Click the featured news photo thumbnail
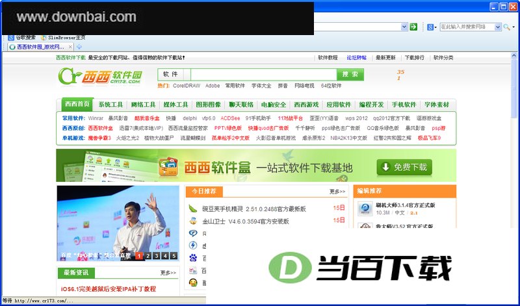520x306 pixels. tap(118, 223)
